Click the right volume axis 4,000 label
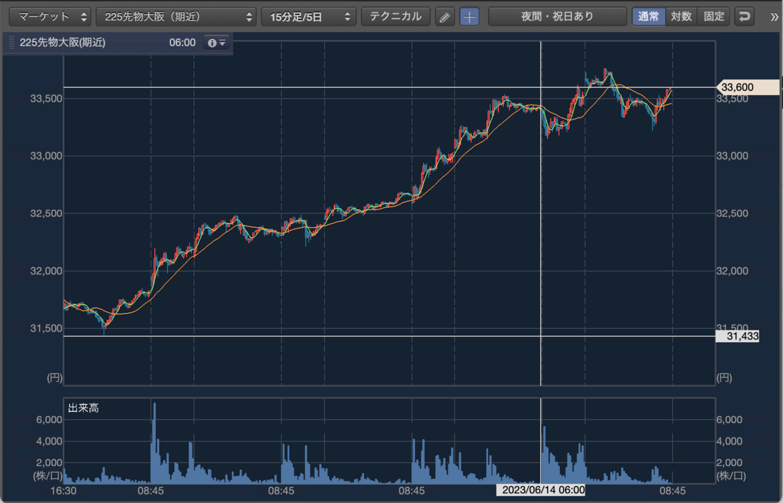This screenshot has width=783, height=503. (x=729, y=441)
